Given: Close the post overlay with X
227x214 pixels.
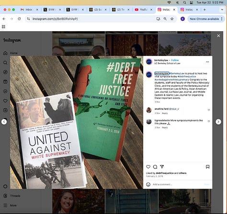Looking at the screenshot, I should tap(218, 36).
